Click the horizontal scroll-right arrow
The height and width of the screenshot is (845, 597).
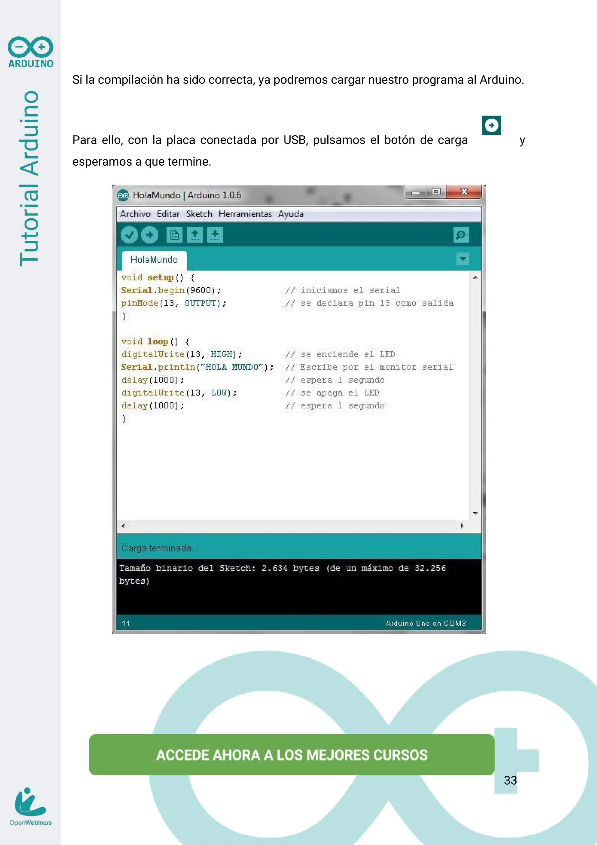point(462,526)
